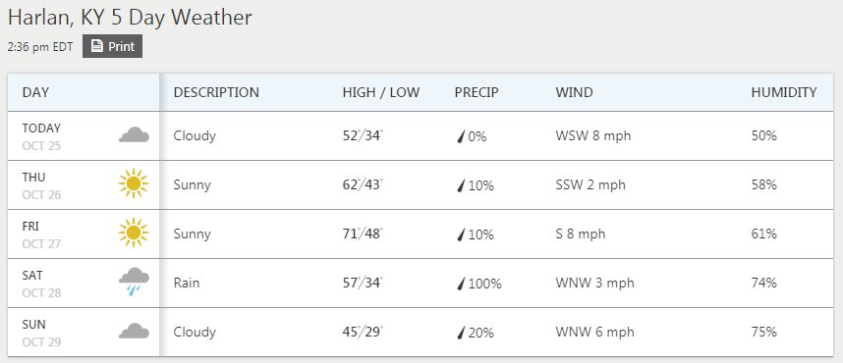Click the cloudy icon for Today
The height and width of the screenshot is (363, 843).
[134, 134]
